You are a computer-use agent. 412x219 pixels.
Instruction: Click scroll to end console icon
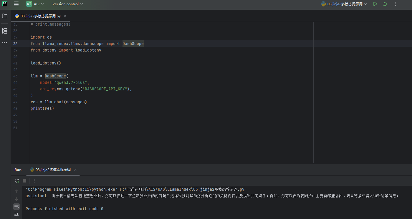(16, 214)
